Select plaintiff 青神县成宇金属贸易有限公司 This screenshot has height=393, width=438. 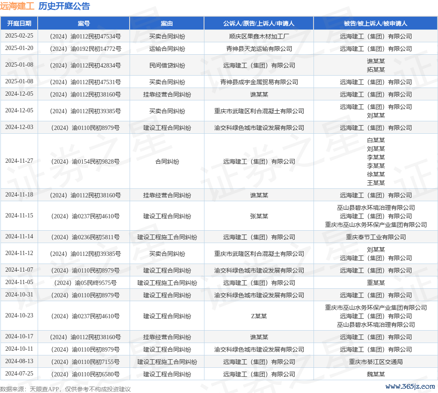(x=259, y=82)
